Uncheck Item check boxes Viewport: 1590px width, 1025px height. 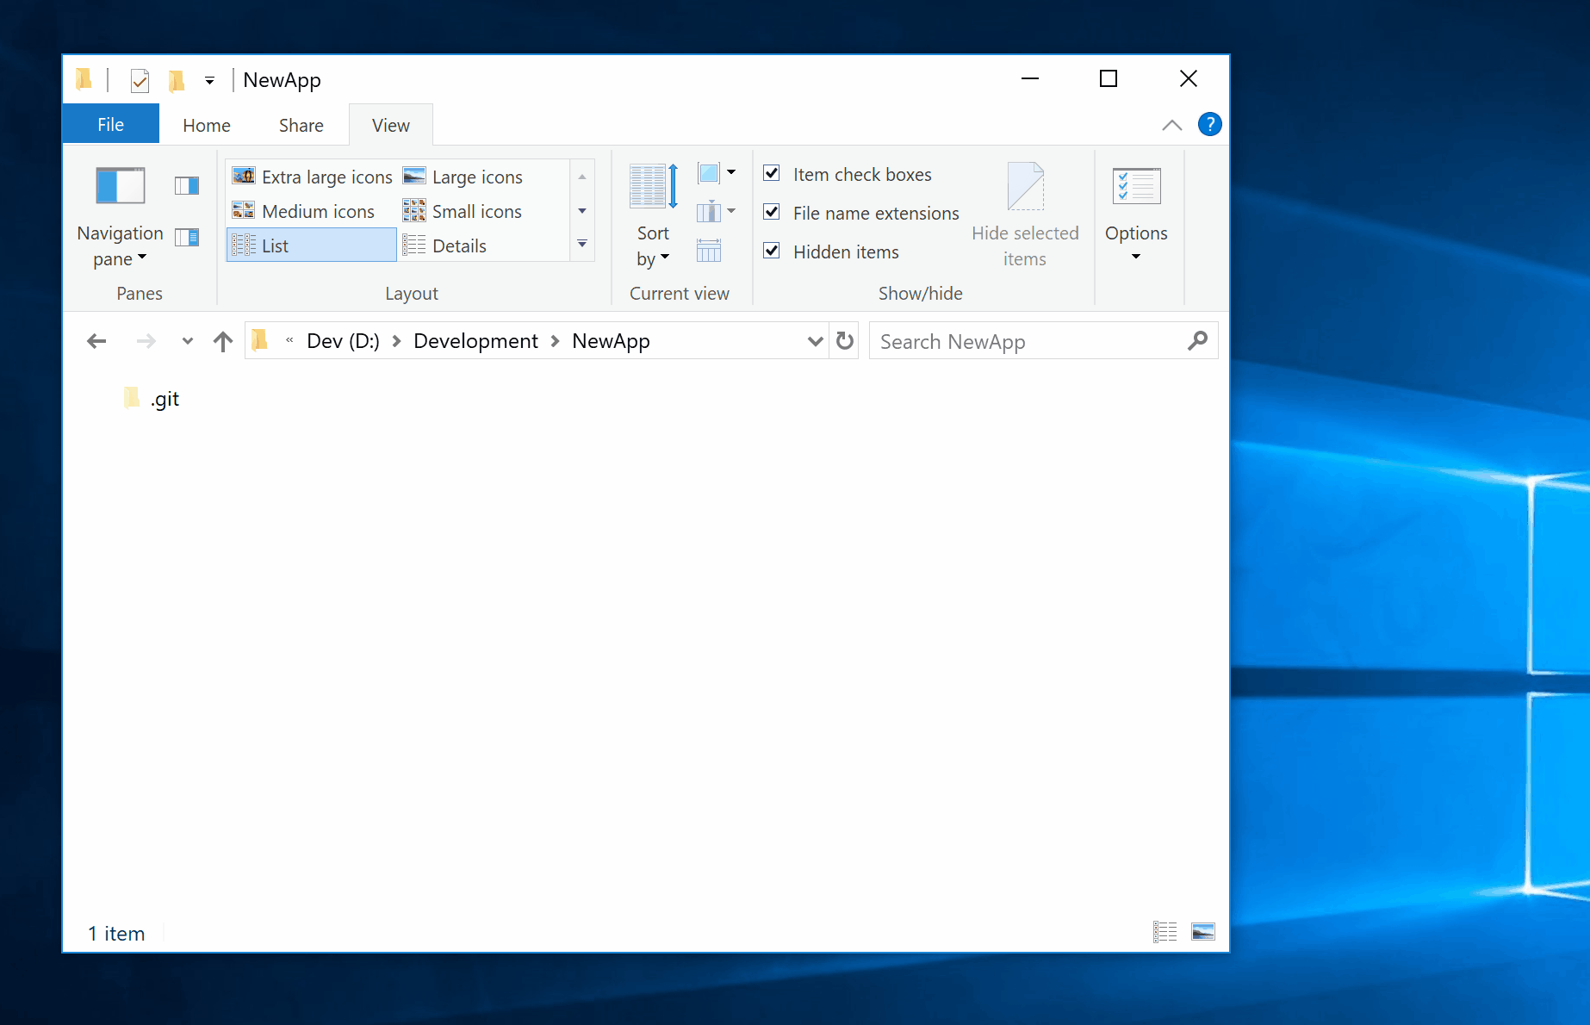772,174
